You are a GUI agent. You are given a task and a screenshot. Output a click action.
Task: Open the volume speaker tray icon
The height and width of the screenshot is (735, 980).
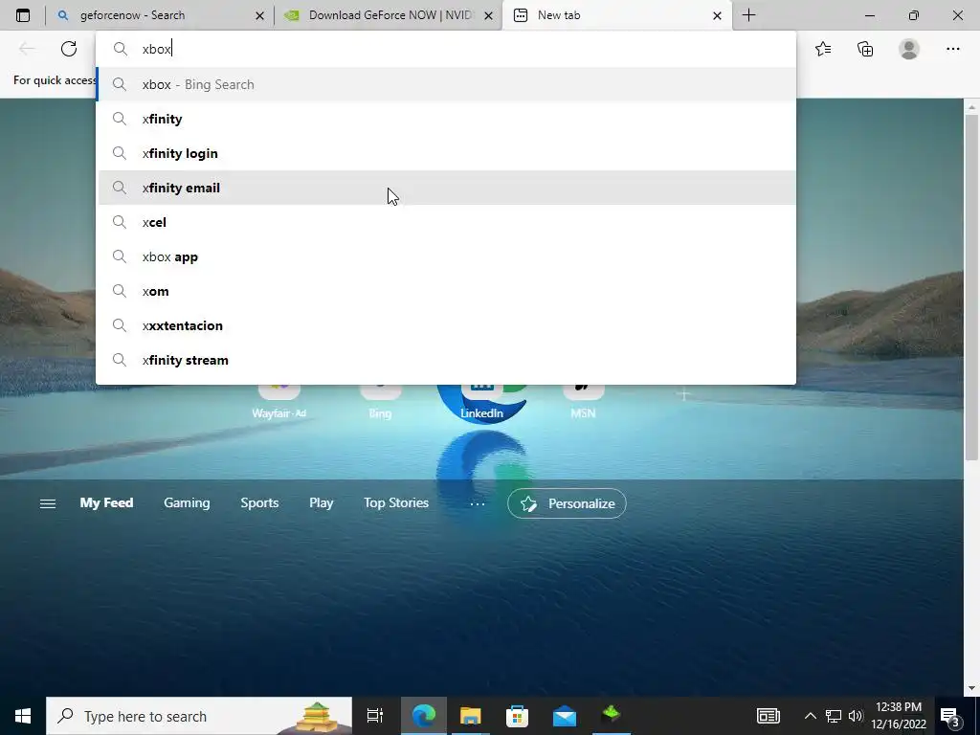click(x=855, y=716)
